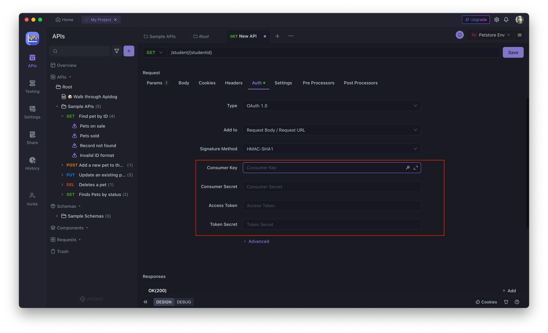Viewport: 548px width, 333px height.
Task: Click the Upgrade button
Action: 476,20
